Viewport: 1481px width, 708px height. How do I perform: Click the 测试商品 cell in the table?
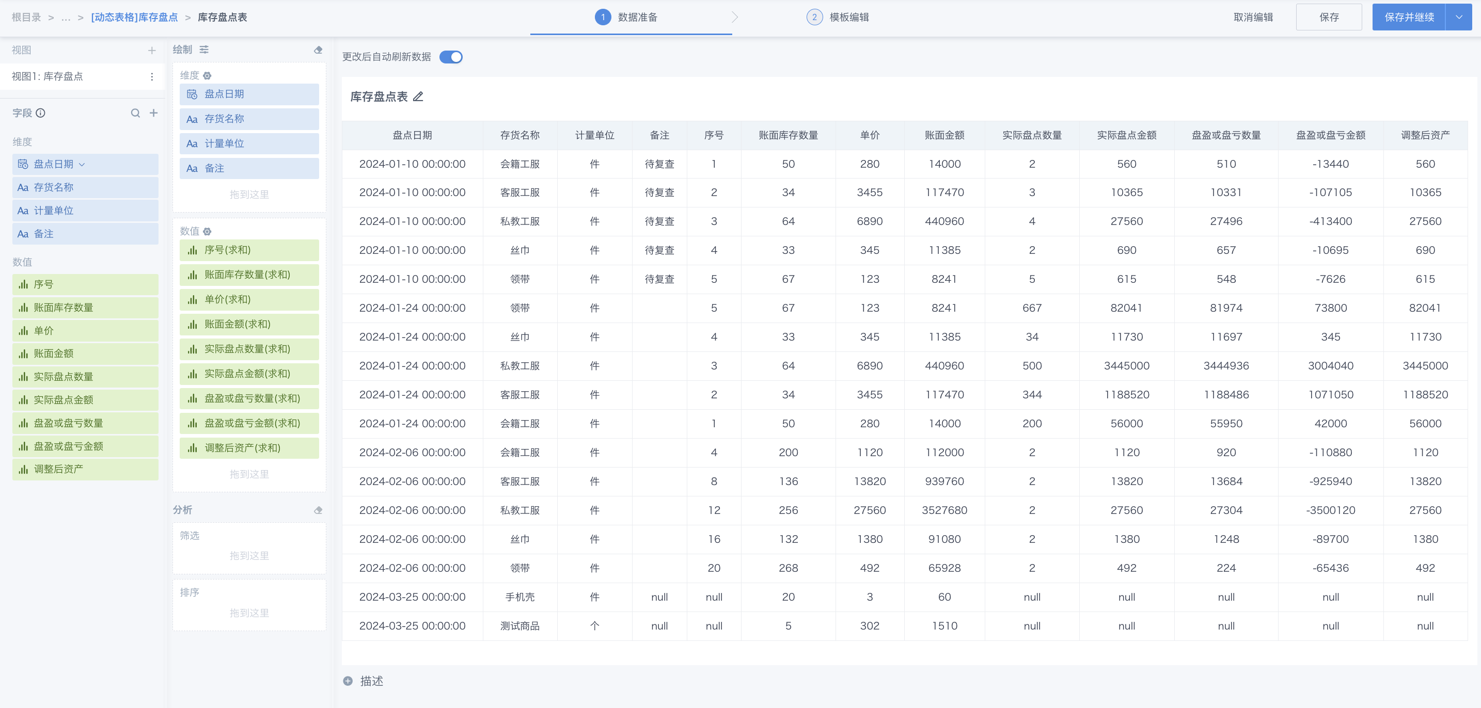pyautogui.click(x=519, y=626)
